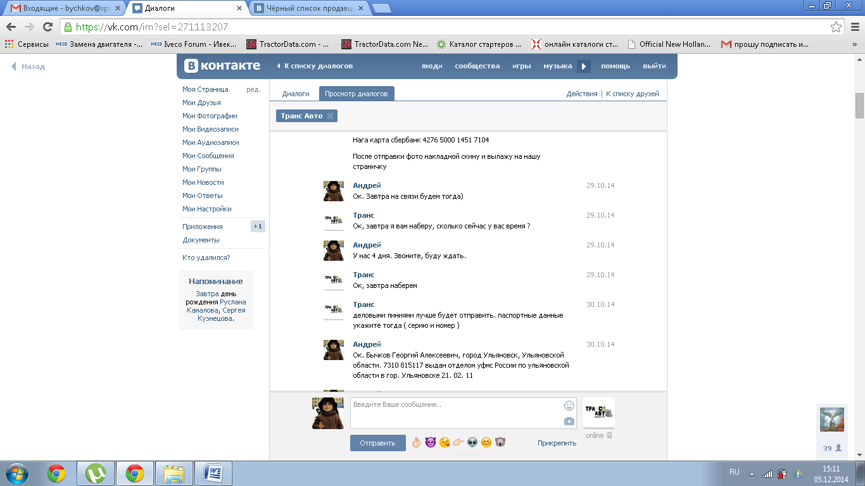This screenshot has height=486, width=865.
Task: Open помощь in the header
Action: point(616,66)
